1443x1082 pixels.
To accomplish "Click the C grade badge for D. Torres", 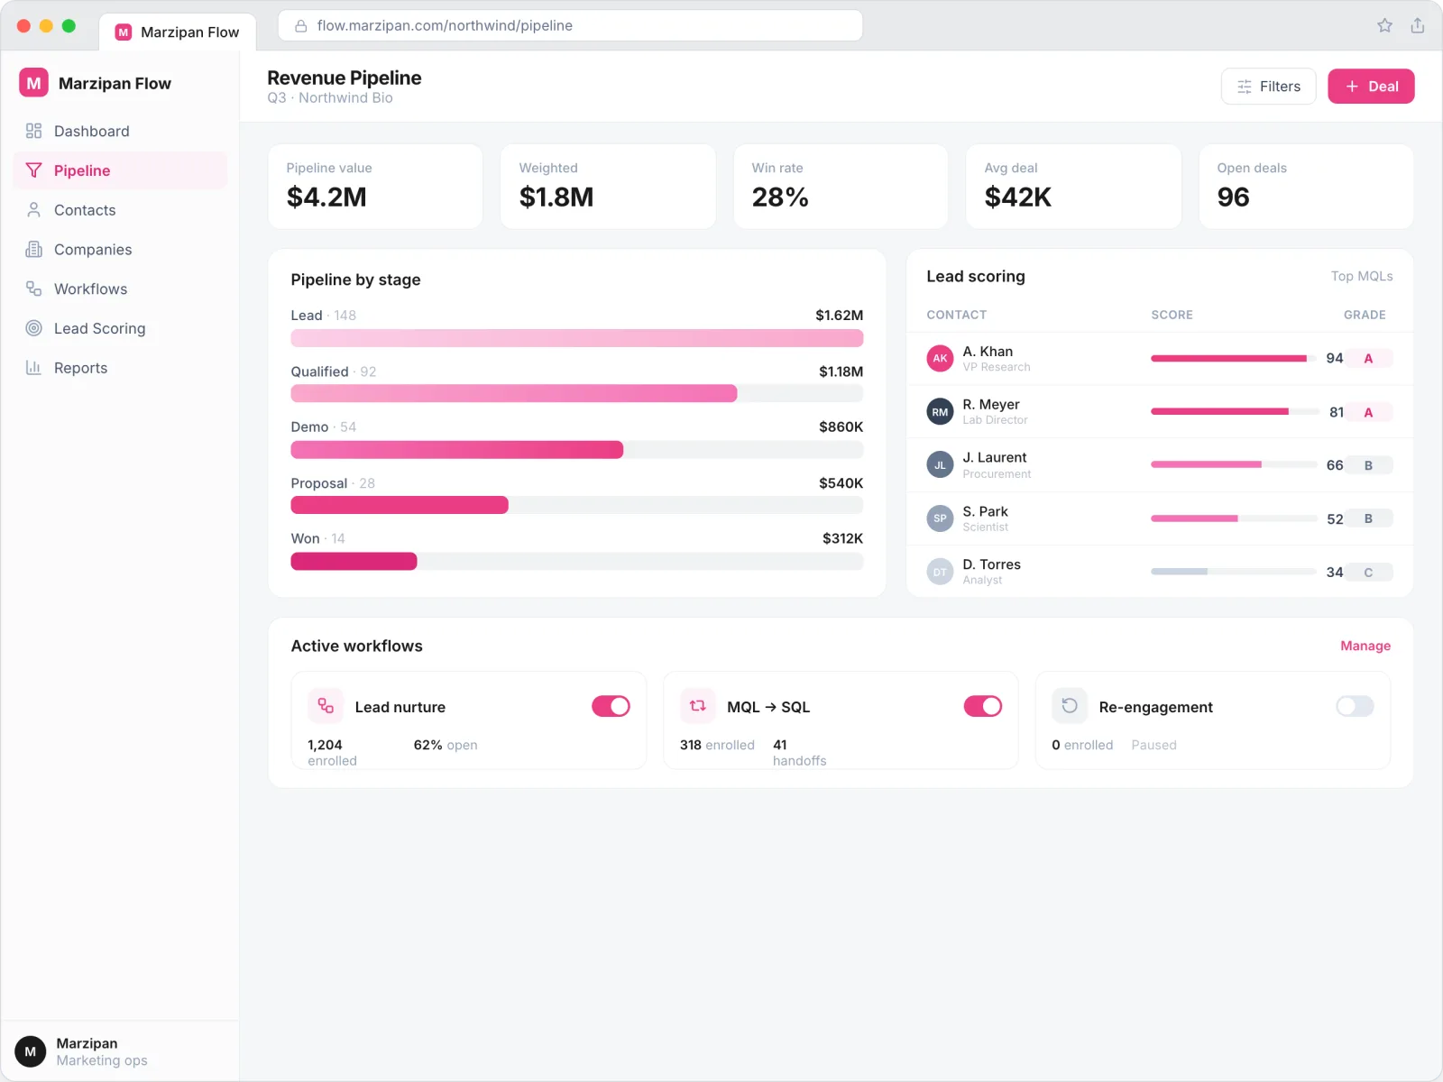I will point(1368,572).
